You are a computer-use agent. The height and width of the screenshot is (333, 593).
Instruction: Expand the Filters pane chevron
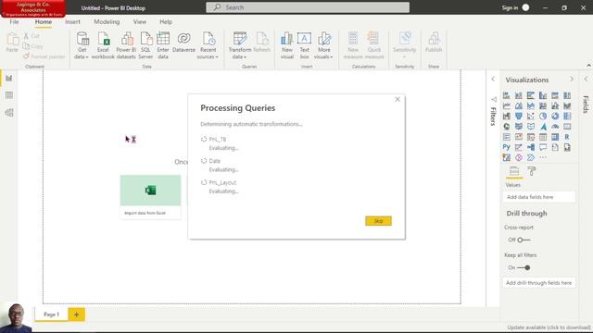click(493, 80)
